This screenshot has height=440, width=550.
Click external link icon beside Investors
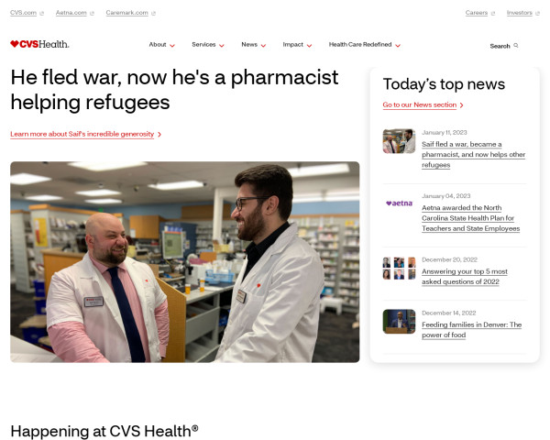tap(537, 14)
